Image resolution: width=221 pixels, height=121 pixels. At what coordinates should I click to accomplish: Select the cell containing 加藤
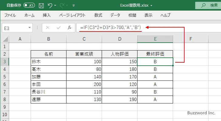(x=49, y=77)
